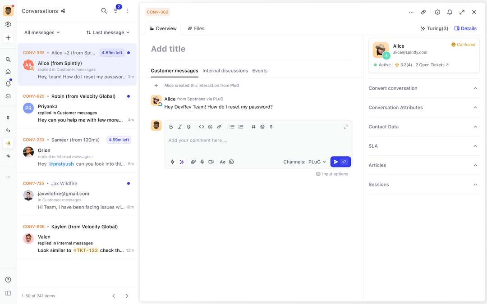Copy the conversation link icon

pyautogui.click(x=423, y=12)
